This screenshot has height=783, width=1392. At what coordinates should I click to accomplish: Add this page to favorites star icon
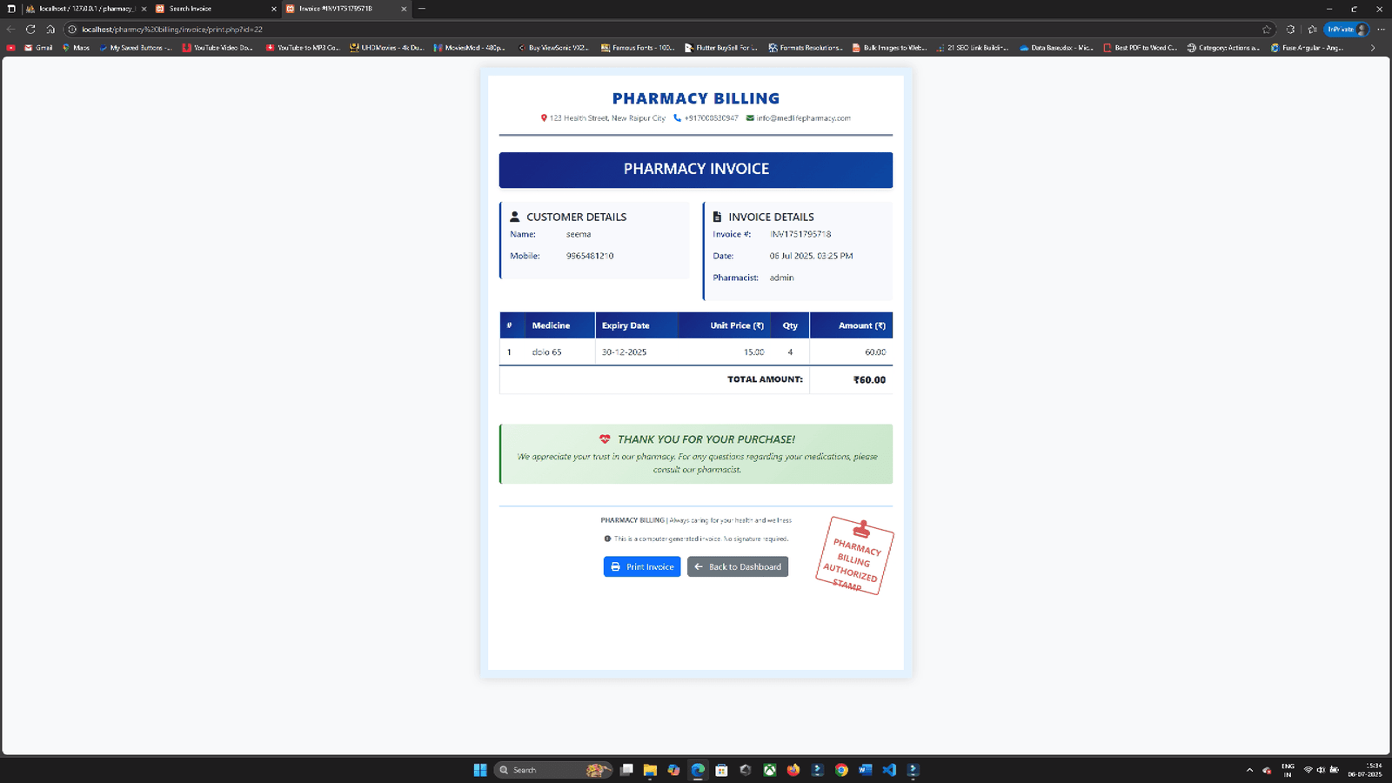pos(1267,30)
